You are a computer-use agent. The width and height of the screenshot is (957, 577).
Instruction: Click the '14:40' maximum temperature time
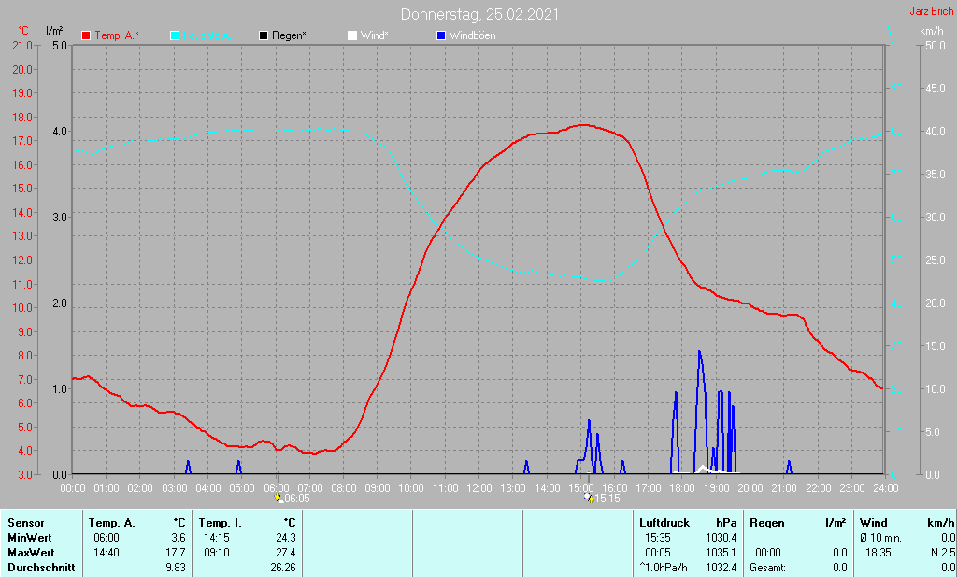tap(107, 553)
